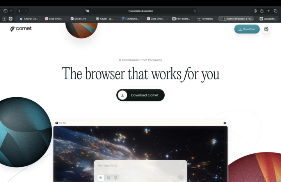This screenshot has height=182, width=281.
Task: Switch to the Valuación... tab
Action: [x=268, y=19]
